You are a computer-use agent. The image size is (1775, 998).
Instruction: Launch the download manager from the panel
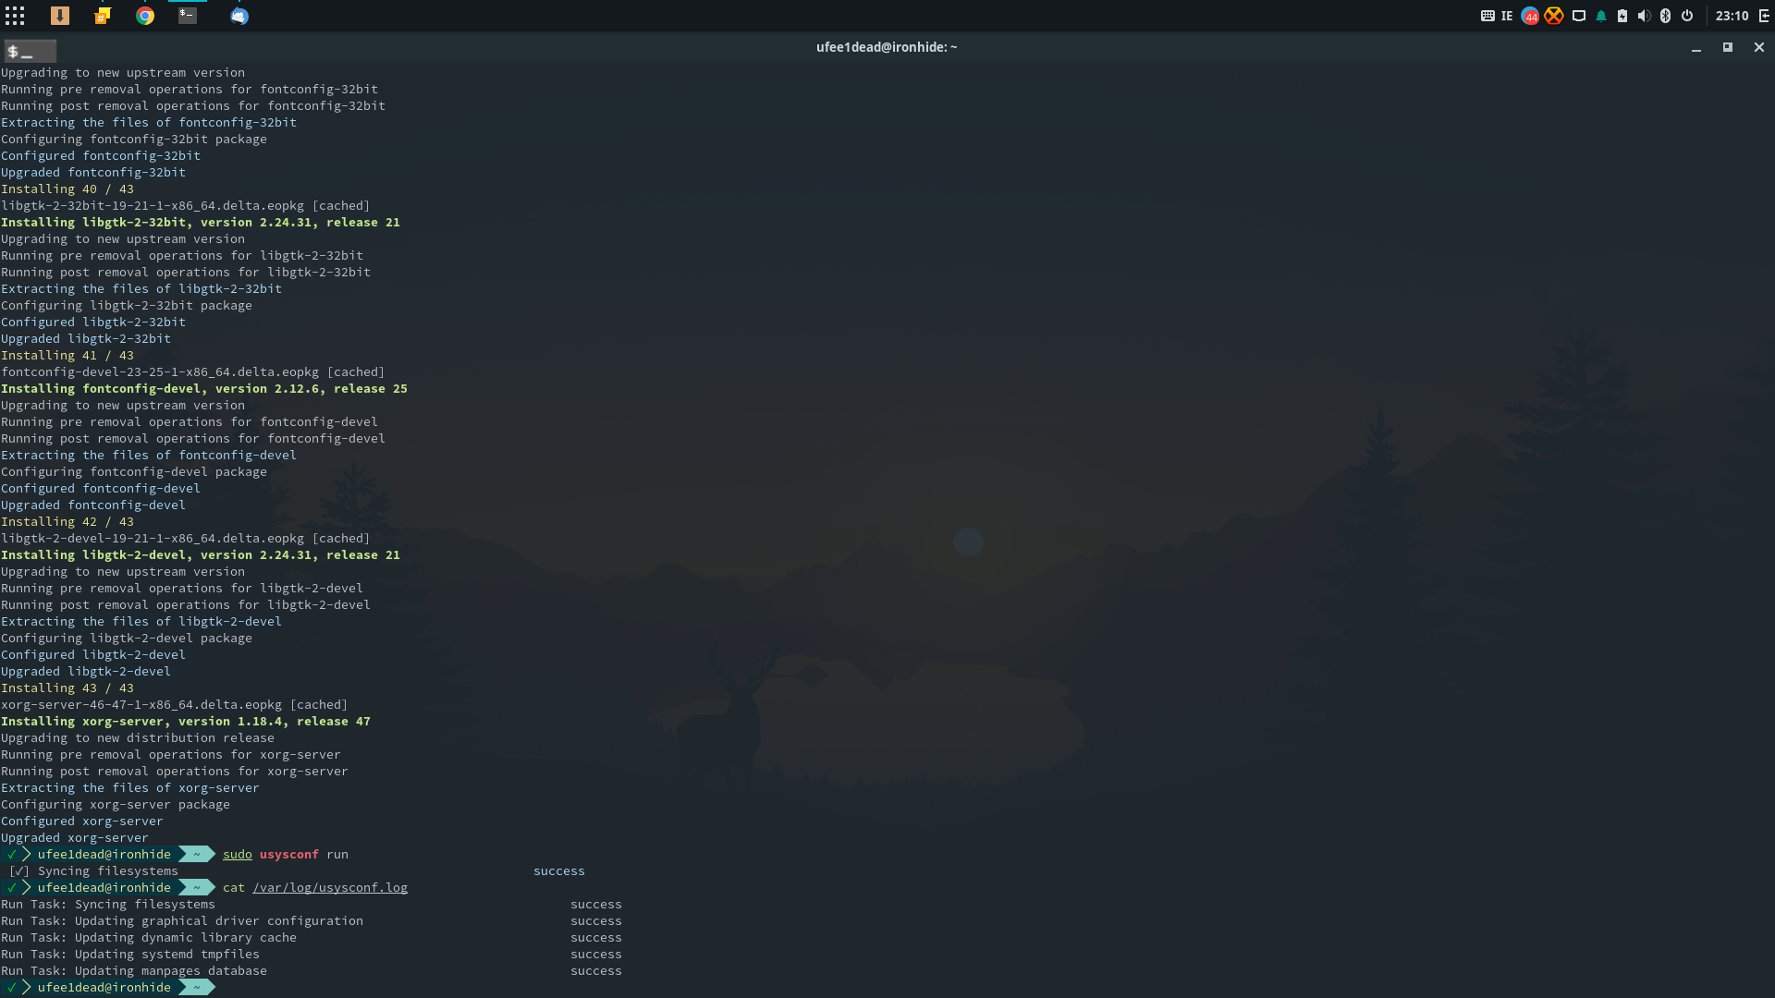click(x=60, y=16)
